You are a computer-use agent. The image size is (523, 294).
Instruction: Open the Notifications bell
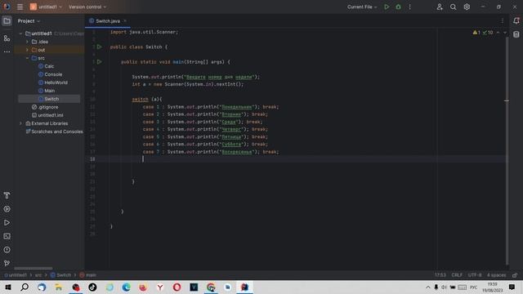coord(516,20)
